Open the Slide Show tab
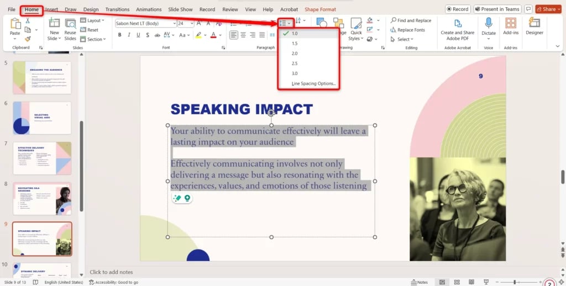The width and height of the screenshot is (566, 286). coord(181,9)
